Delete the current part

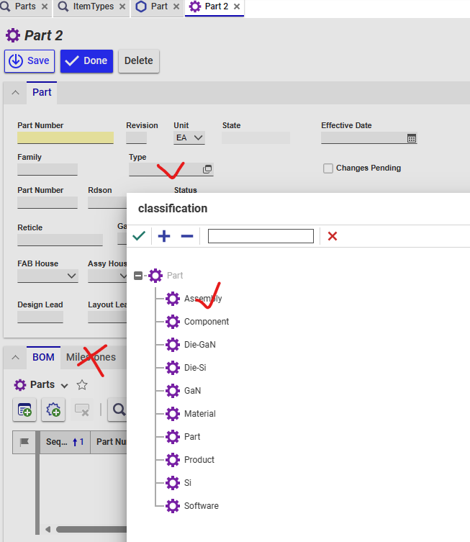pyautogui.click(x=139, y=61)
